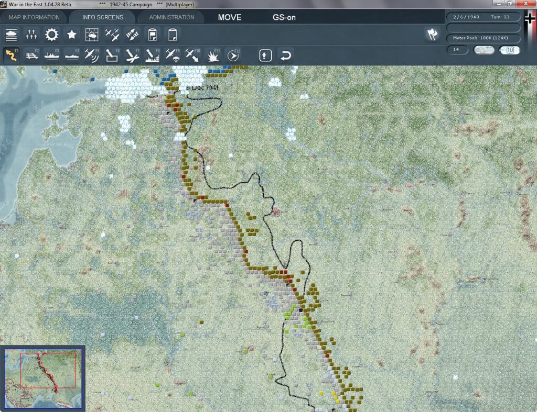Click the 14 value field
Image resolution: width=537 pixels, height=412 pixels.
click(x=457, y=50)
